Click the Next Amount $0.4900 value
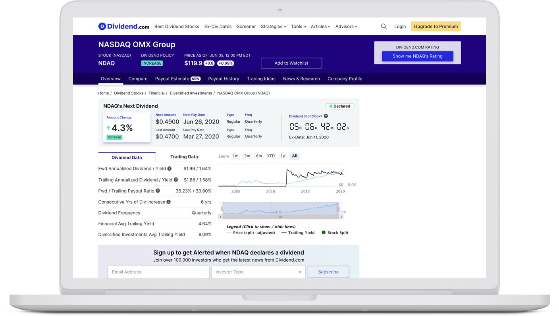Screen dimensions: 559x316 pyautogui.click(x=167, y=122)
